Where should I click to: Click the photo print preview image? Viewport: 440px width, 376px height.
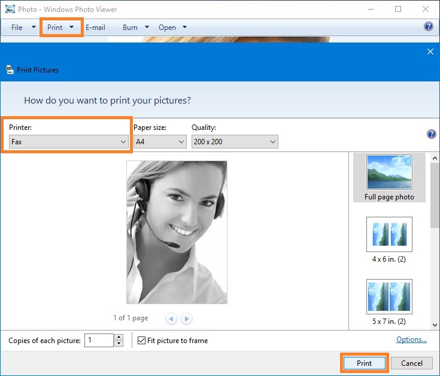click(x=177, y=232)
